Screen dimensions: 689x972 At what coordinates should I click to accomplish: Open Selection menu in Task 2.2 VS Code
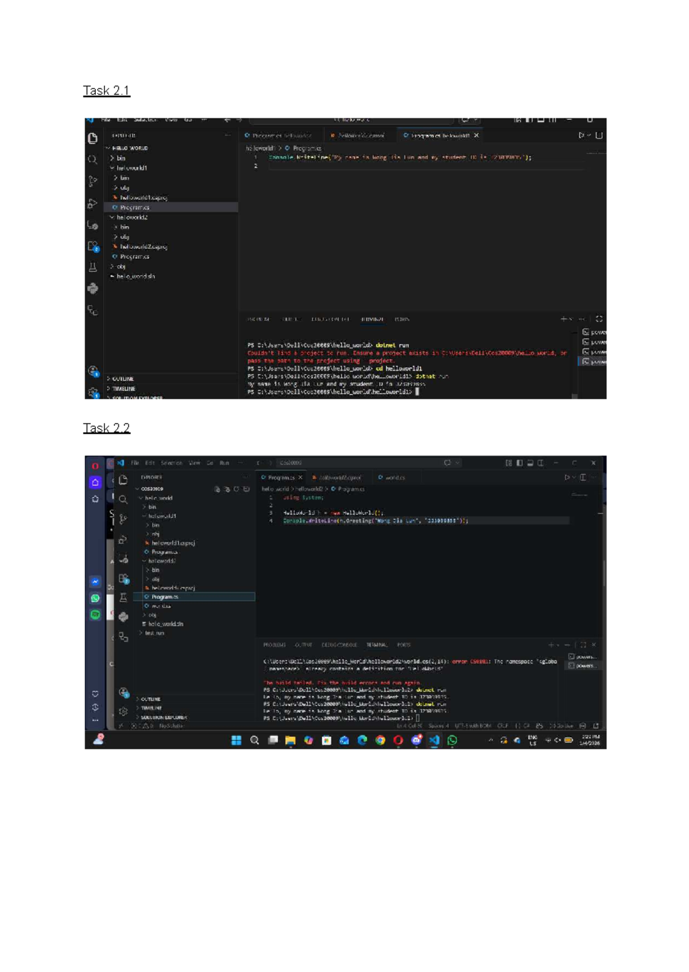coord(172,463)
